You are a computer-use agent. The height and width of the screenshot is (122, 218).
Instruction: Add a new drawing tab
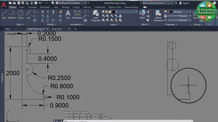pos(75,29)
